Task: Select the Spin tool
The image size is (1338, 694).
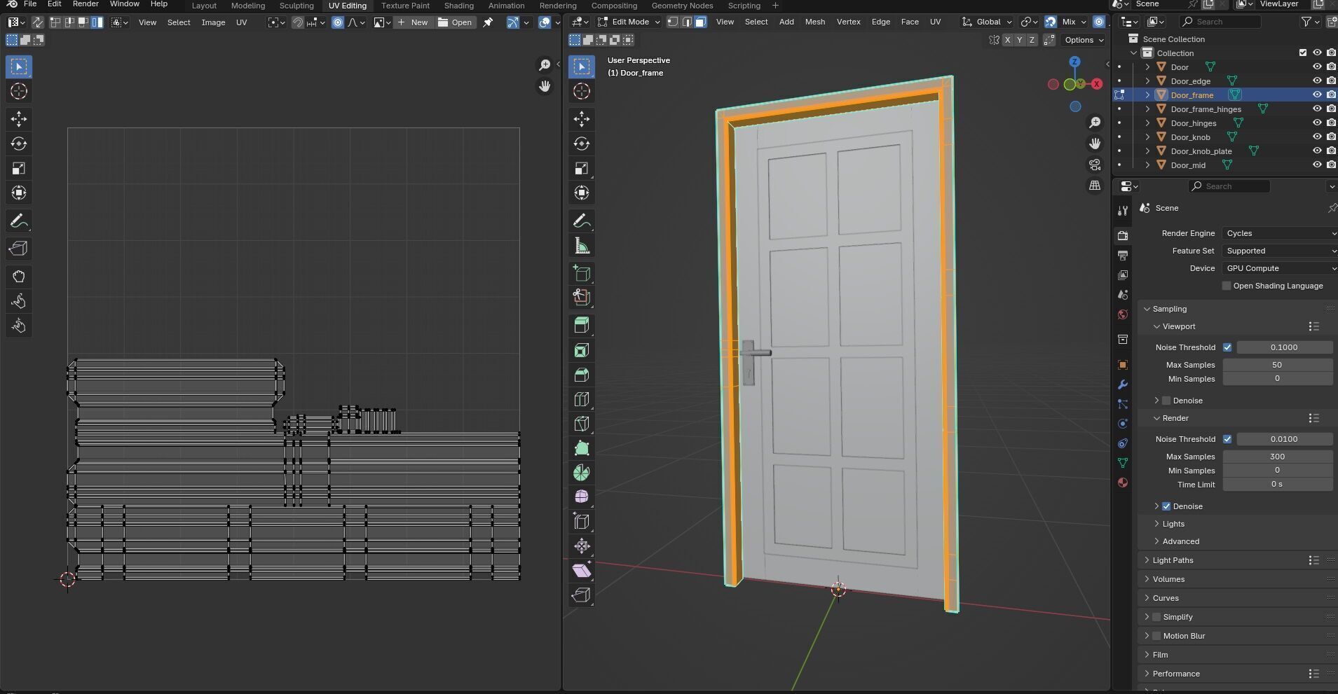Action: coord(582,473)
